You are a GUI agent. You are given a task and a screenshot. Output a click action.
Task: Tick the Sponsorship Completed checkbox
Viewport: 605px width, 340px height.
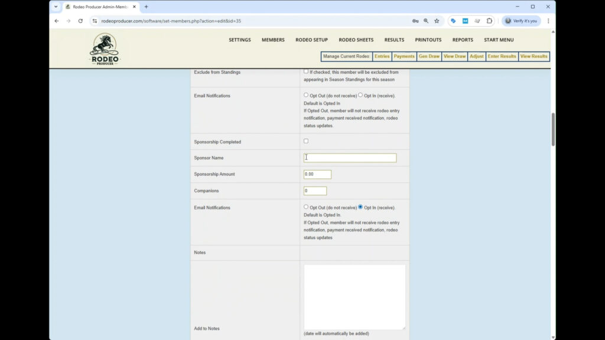click(306, 141)
